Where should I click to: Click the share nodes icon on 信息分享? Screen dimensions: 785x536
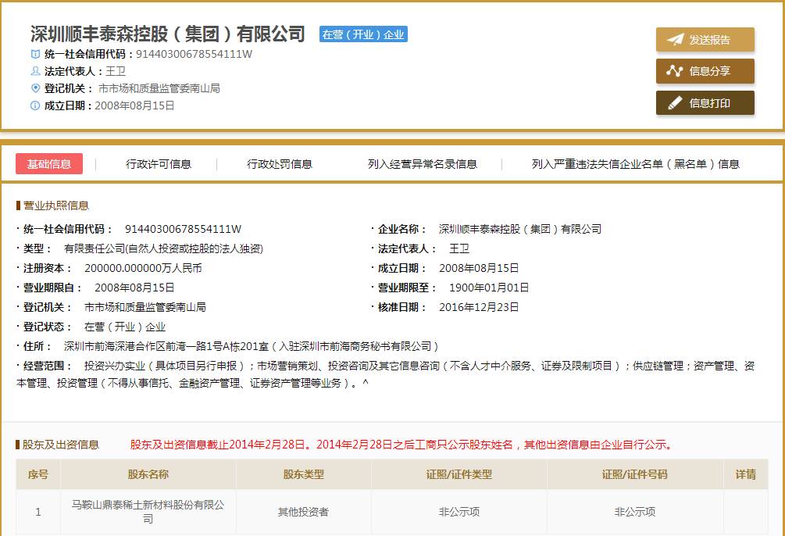coord(674,71)
